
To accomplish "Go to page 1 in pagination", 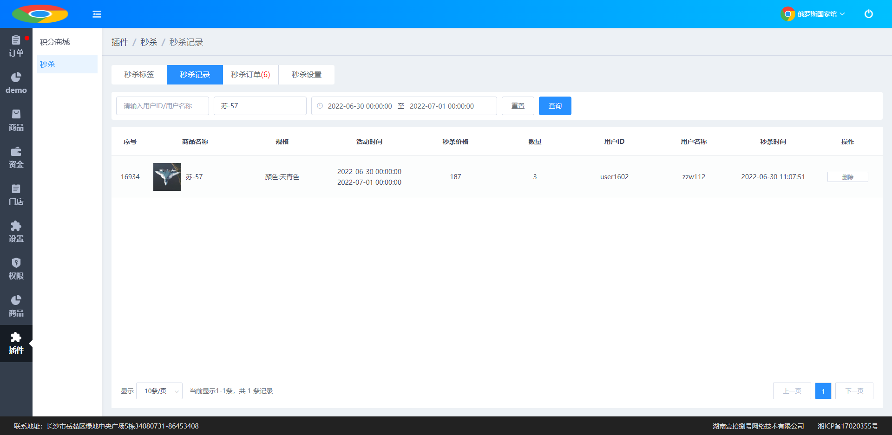I will point(823,391).
